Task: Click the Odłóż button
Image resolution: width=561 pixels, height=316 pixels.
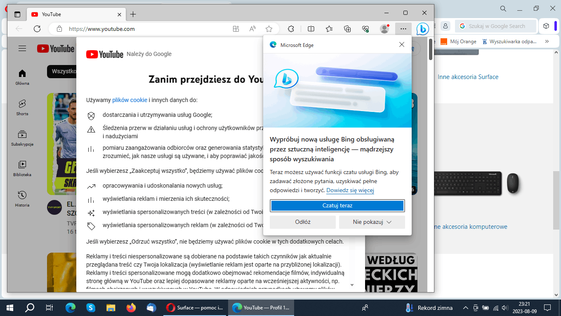Action: coord(303,222)
